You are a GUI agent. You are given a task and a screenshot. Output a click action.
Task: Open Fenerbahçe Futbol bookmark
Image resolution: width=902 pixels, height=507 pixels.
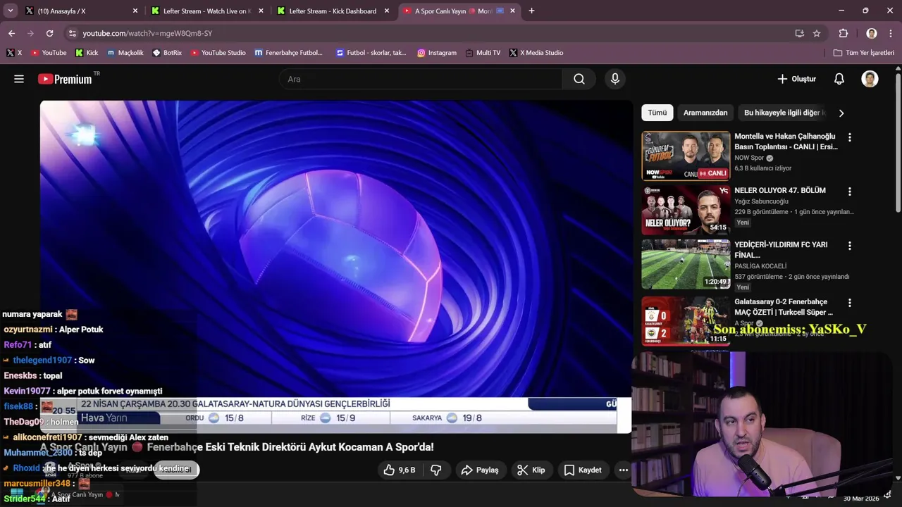pos(289,53)
